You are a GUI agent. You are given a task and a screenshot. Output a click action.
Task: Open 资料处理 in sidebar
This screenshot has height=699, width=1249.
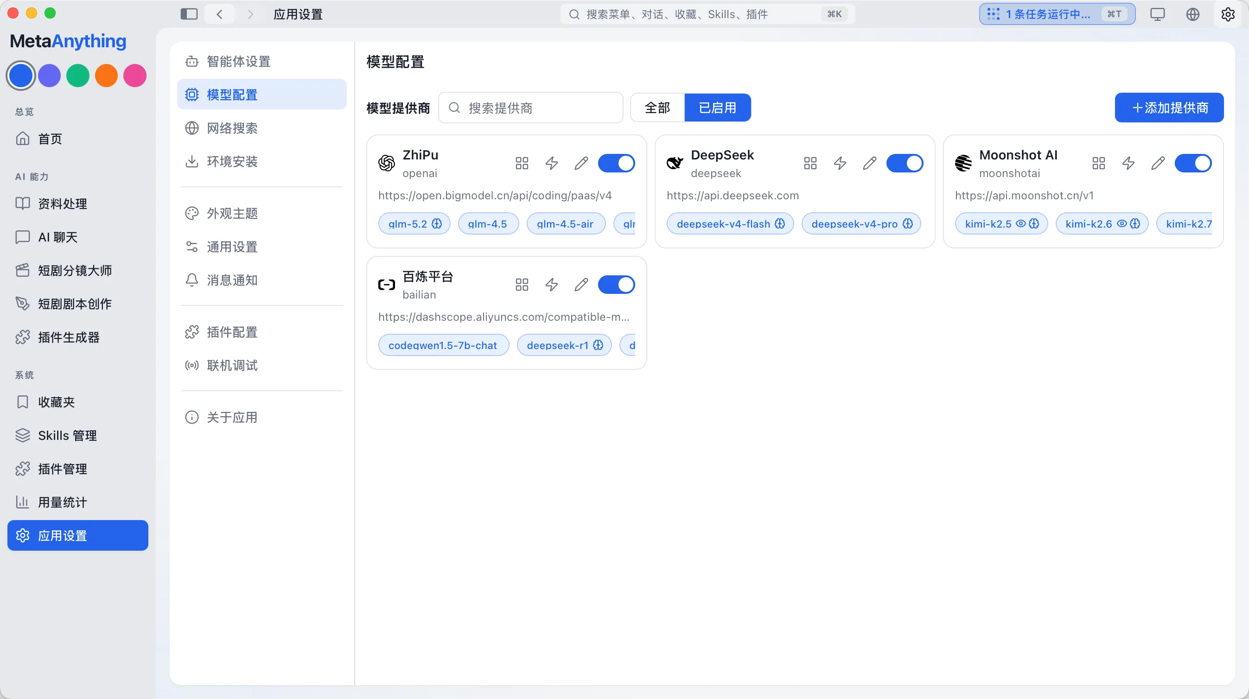[x=77, y=203]
